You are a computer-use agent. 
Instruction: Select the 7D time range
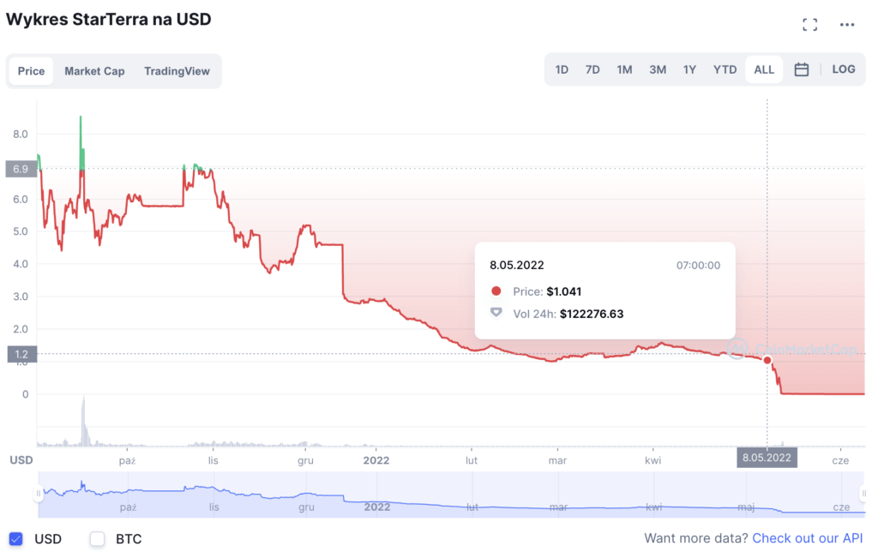click(592, 69)
